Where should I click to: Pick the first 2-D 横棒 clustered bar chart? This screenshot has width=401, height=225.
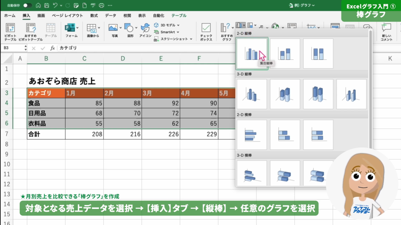(252, 135)
